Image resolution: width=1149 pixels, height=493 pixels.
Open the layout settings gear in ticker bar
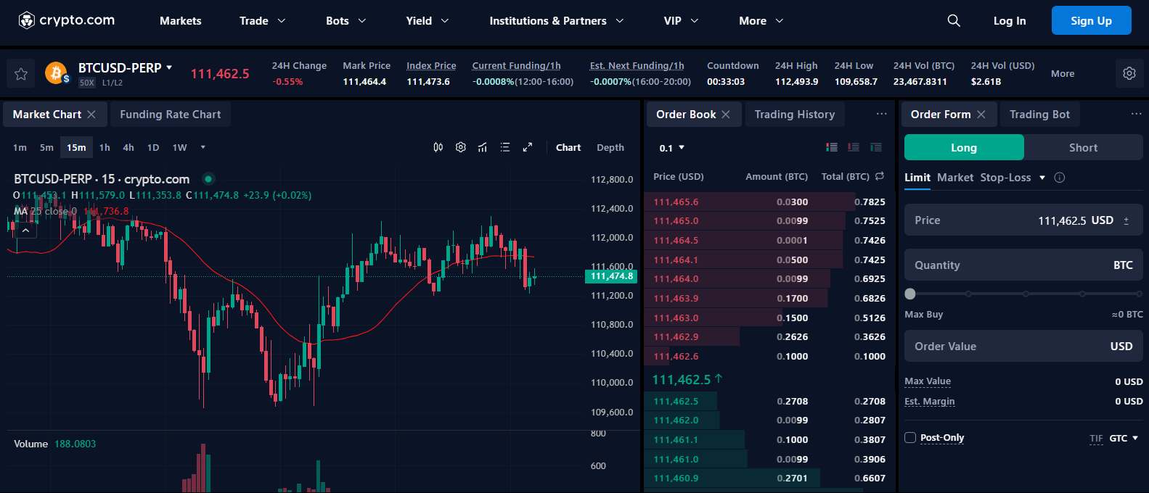1129,73
